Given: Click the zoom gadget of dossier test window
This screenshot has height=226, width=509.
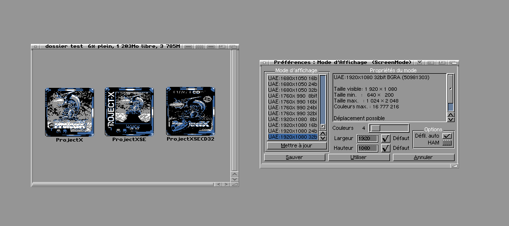Looking at the screenshot, I should point(222,46).
